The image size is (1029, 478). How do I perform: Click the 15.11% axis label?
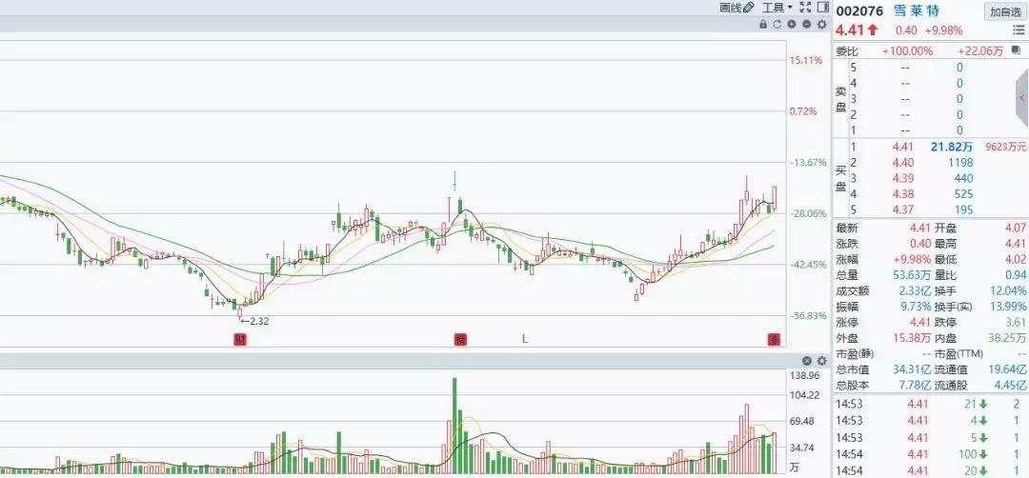coord(805,60)
